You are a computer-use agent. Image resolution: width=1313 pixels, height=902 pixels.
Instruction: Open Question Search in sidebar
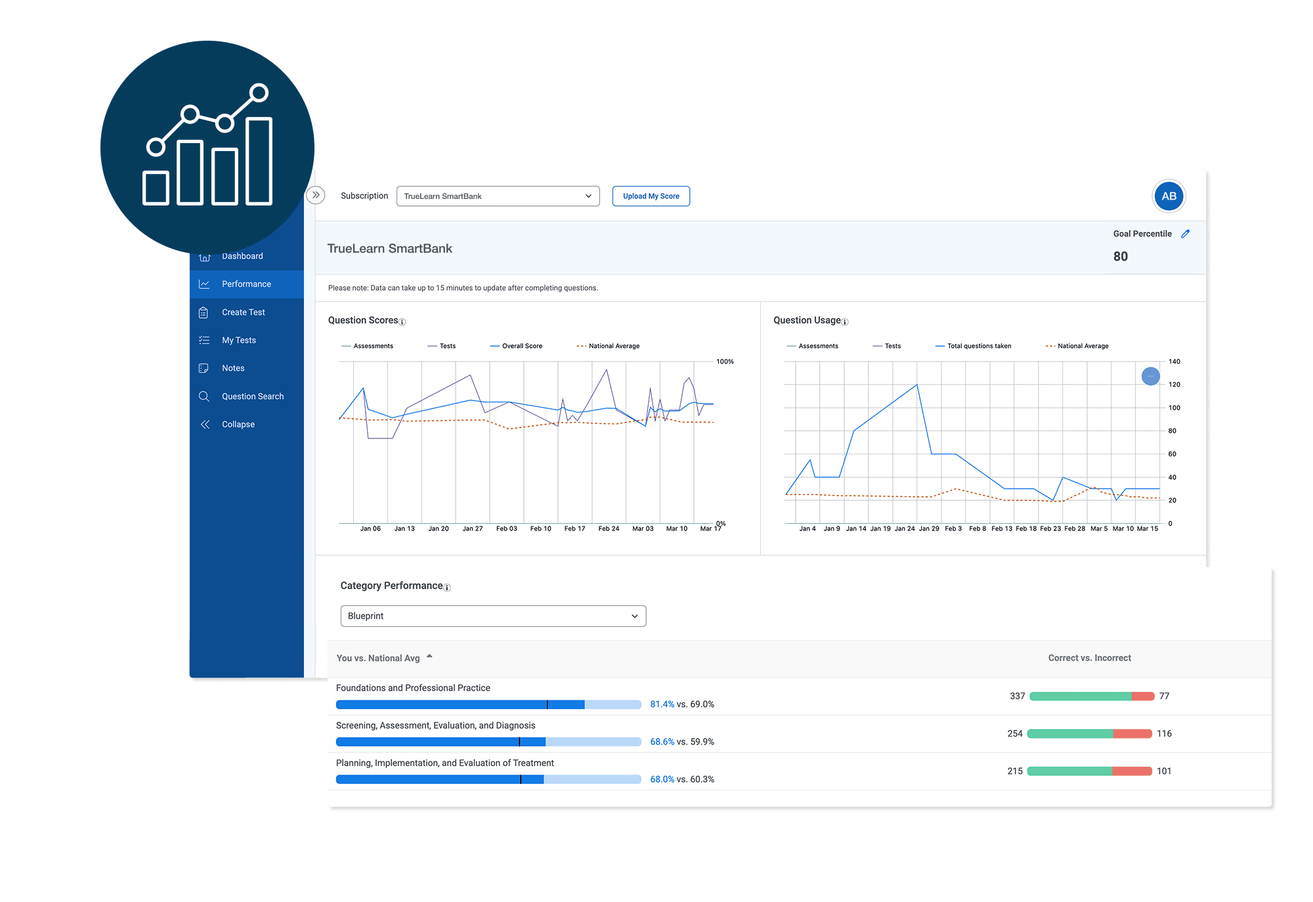click(253, 397)
